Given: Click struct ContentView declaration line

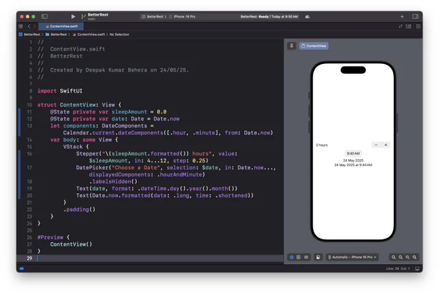Looking at the screenshot, I should pos(79,105).
